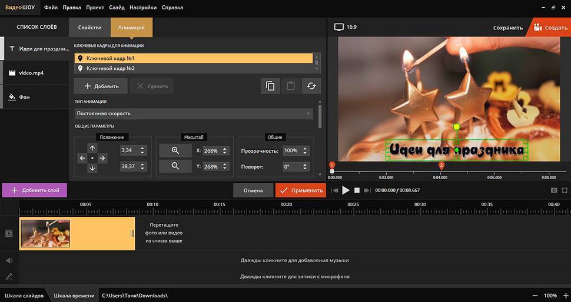
Task: Click the reset/refresh keyframe icon
Action: (x=311, y=86)
